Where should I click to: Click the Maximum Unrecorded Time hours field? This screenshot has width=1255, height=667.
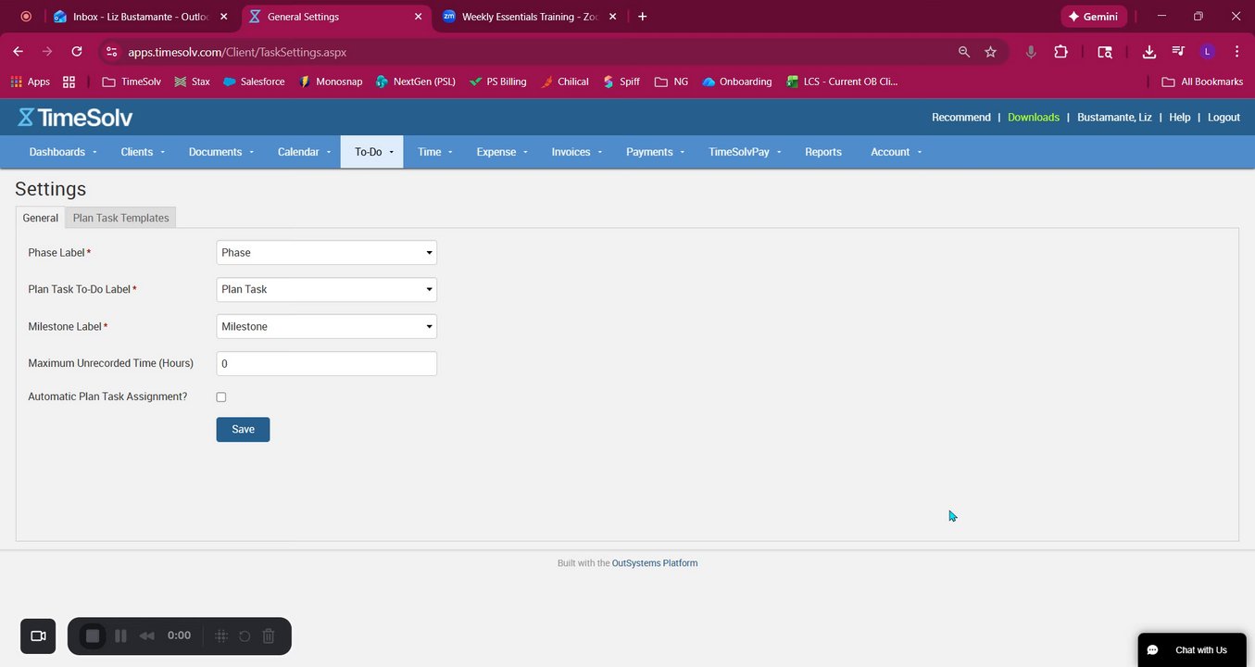tap(326, 363)
